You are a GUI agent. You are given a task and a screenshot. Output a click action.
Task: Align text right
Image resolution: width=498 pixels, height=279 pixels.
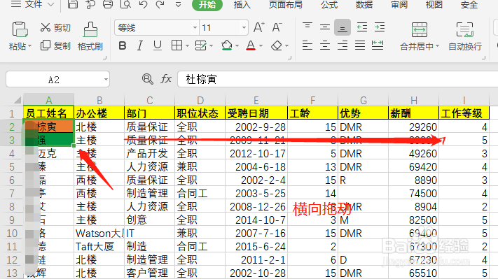click(343, 45)
